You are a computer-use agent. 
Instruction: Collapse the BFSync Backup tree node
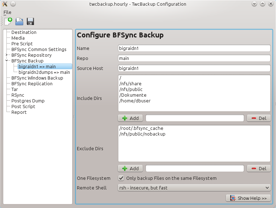click(x=7, y=61)
